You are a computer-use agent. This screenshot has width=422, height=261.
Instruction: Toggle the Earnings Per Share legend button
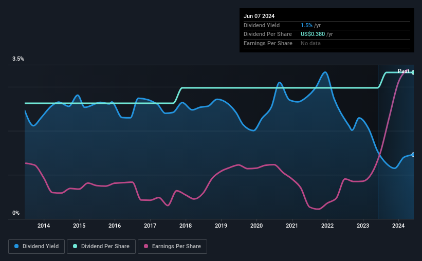172,247
